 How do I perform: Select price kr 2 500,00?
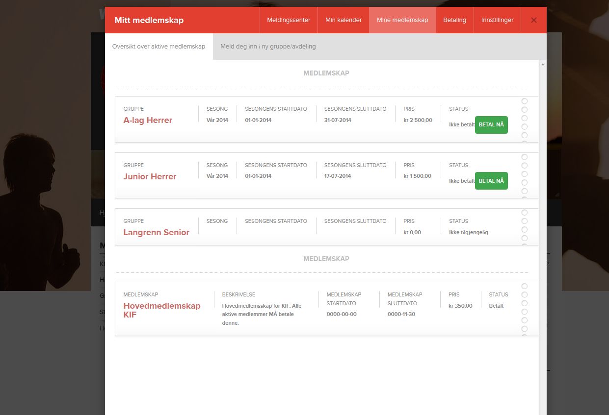[x=418, y=120]
